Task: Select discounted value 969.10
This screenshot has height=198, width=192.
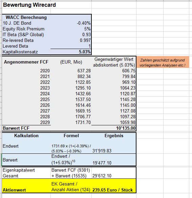Action: (x=129, y=82)
